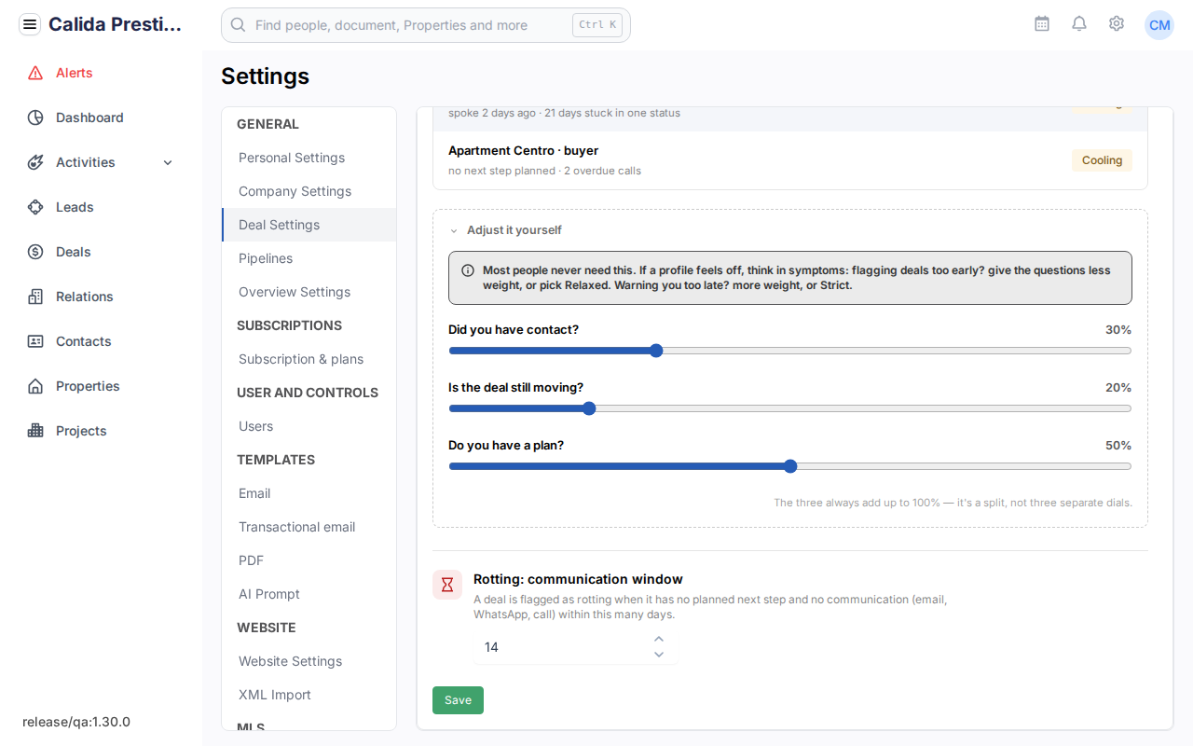The width and height of the screenshot is (1193, 746).
Task: Go to Pipelines settings
Action: (x=309, y=258)
